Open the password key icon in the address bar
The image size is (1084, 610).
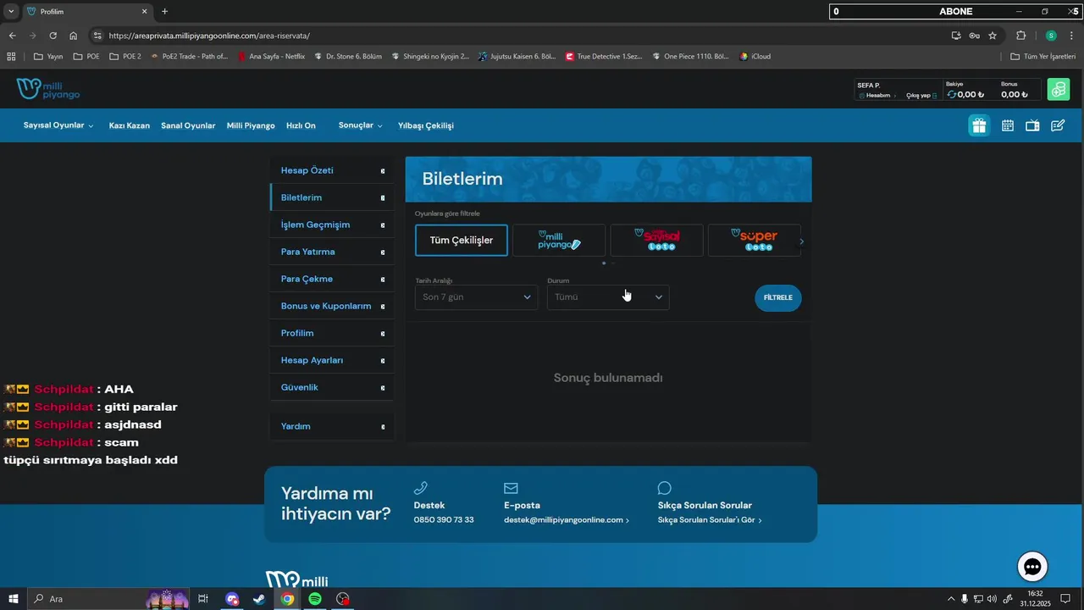tap(975, 36)
